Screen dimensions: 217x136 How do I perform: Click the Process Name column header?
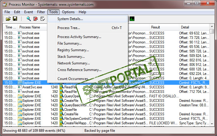click(x=32, y=27)
